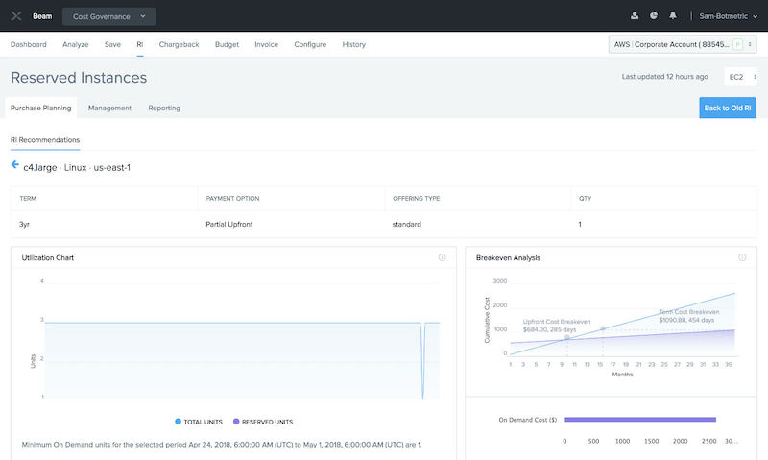Click the TERM column header

pyautogui.click(x=28, y=199)
